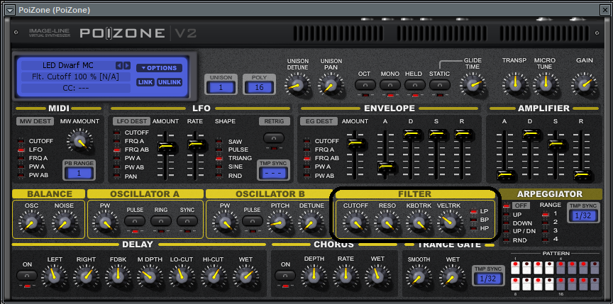This screenshot has width=613, height=304.
Task: Toggle the MONO button
Action: pyautogui.click(x=390, y=85)
